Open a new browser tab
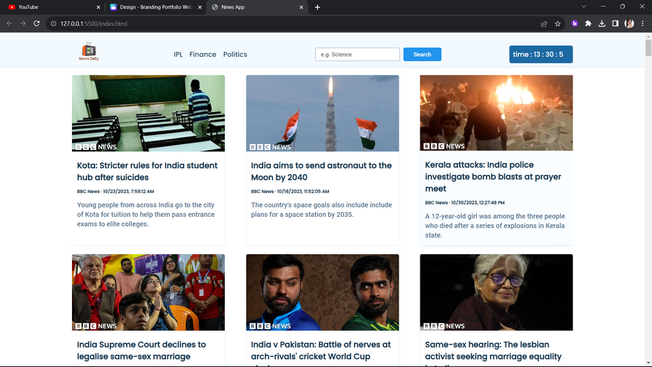 click(x=317, y=7)
